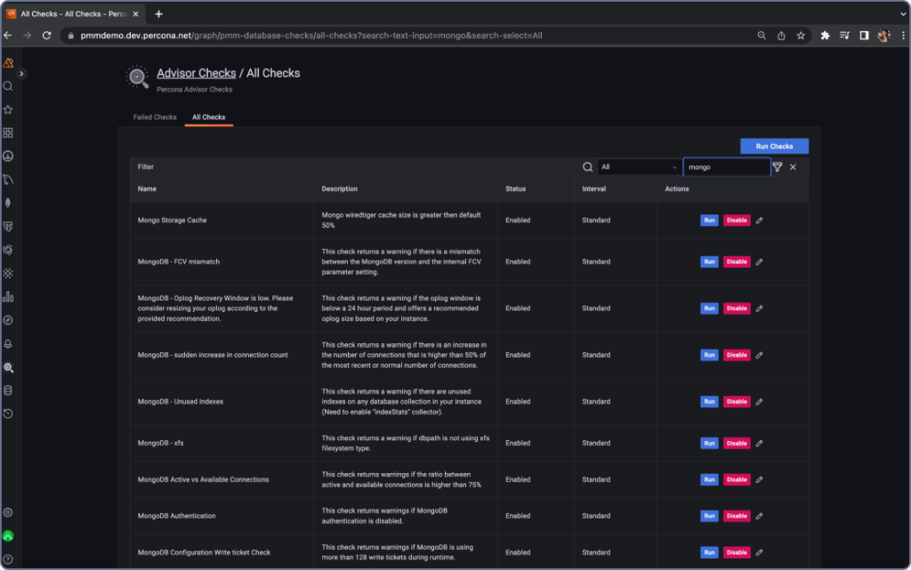911x570 pixels.
Task: Select the All Checks tab
Action: (208, 117)
